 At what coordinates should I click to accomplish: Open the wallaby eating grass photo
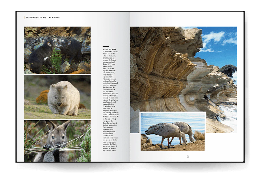(x=57, y=141)
